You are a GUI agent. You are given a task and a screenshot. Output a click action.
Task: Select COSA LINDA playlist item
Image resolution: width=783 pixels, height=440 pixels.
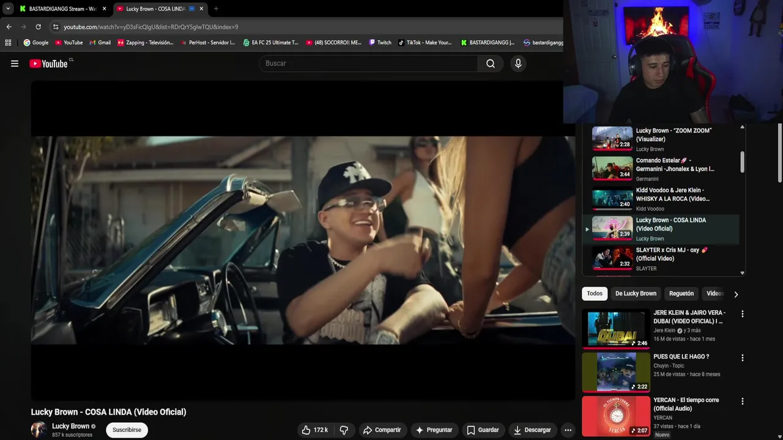661,229
